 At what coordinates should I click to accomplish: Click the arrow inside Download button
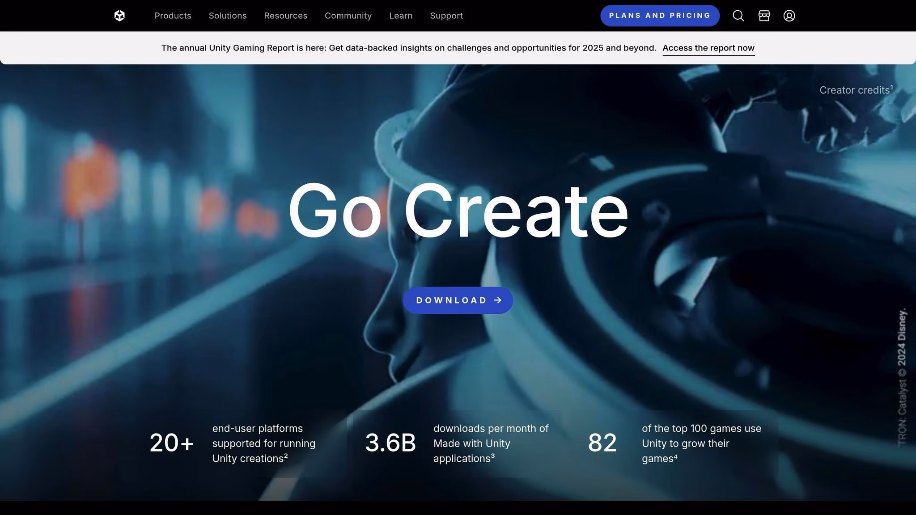pos(498,300)
